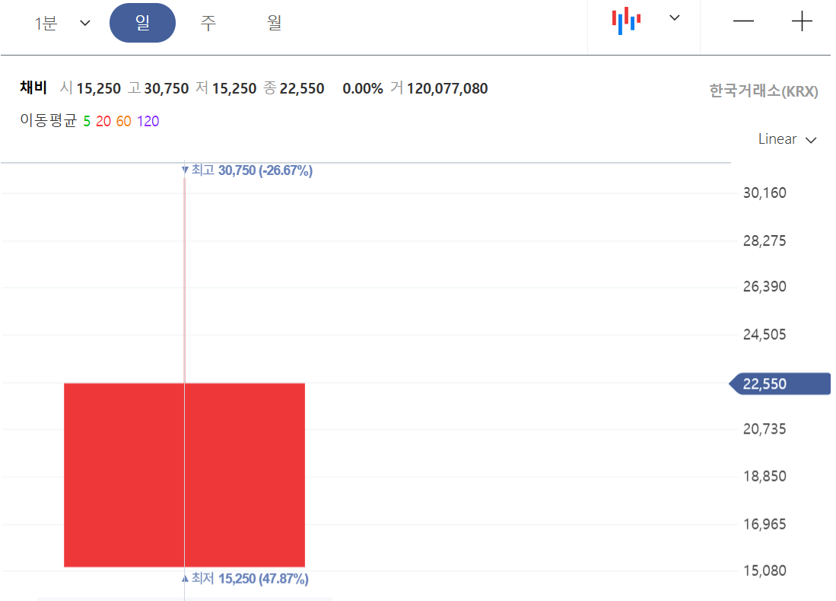Click the 24,505 axis price label
This screenshot has width=836, height=601.
[764, 335]
